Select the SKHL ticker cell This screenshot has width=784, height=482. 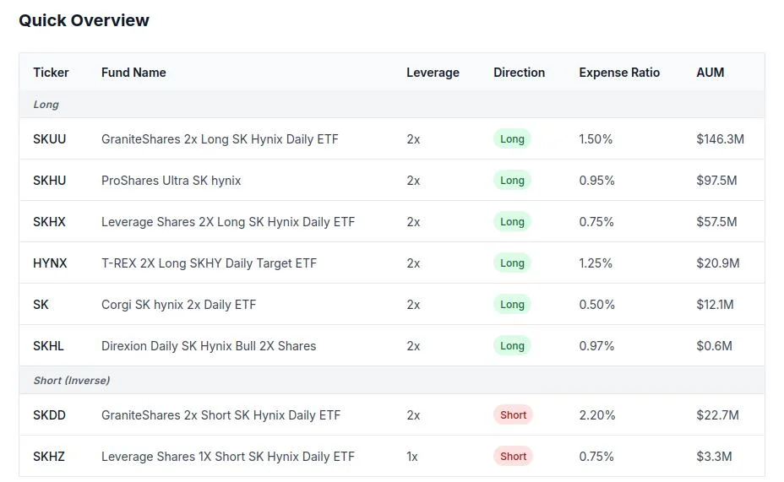click(x=48, y=346)
